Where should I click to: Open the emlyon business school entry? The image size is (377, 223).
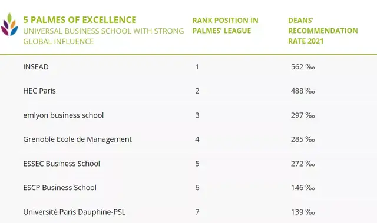pos(64,115)
